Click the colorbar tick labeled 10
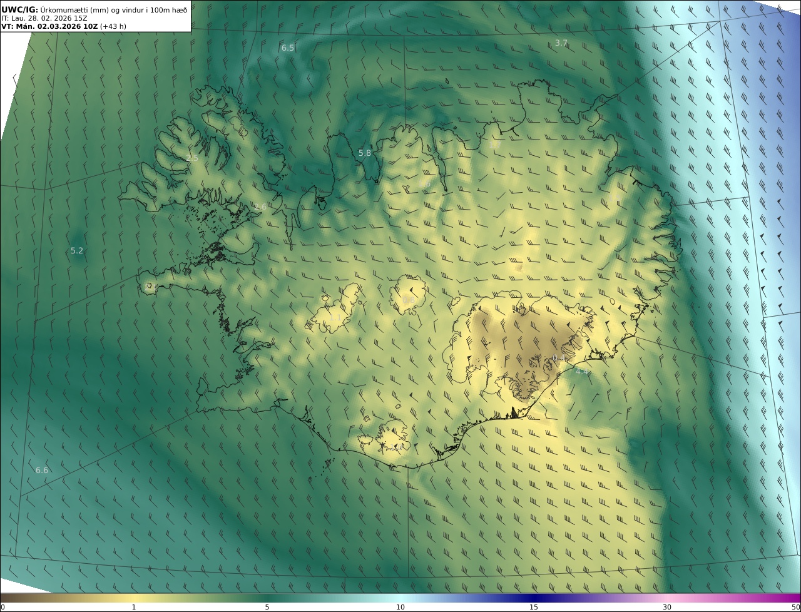Screen dimensions: 801x612 point(400,607)
